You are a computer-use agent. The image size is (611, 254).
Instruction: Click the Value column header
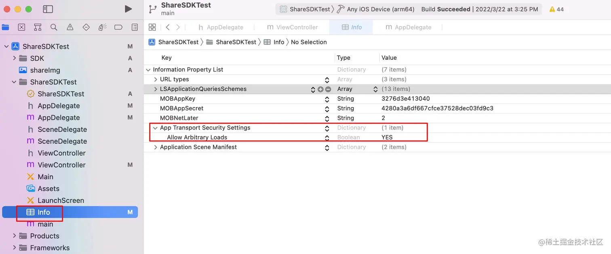(x=389, y=58)
